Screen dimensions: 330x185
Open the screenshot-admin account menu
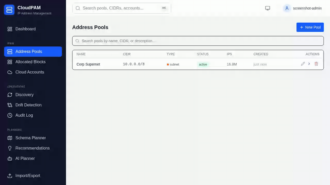click(x=303, y=8)
